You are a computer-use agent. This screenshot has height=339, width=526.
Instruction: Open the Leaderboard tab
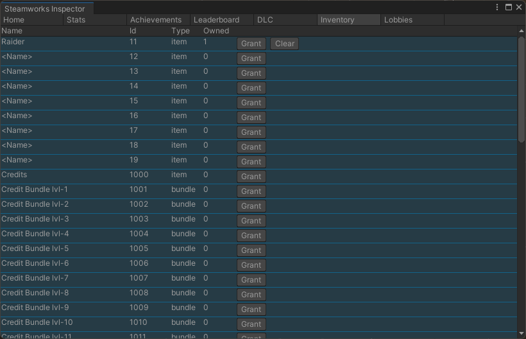[x=222, y=20]
